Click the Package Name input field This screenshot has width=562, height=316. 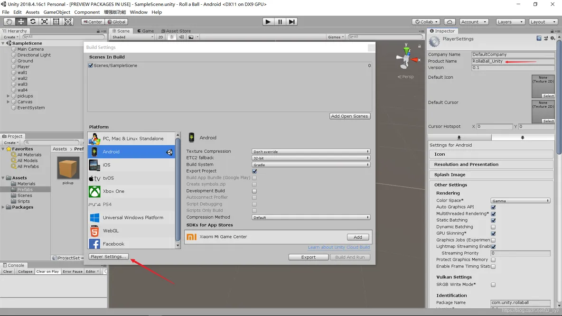tap(520, 303)
